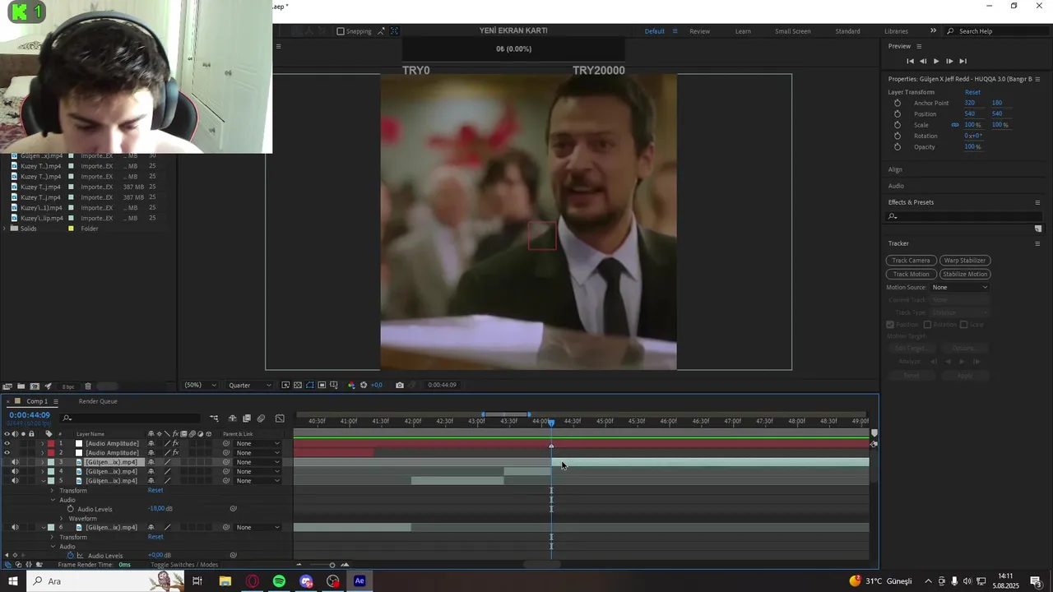Image resolution: width=1053 pixels, height=592 pixels.
Task: Open Motion Source dropdown in Tracker
Action: 960,288
